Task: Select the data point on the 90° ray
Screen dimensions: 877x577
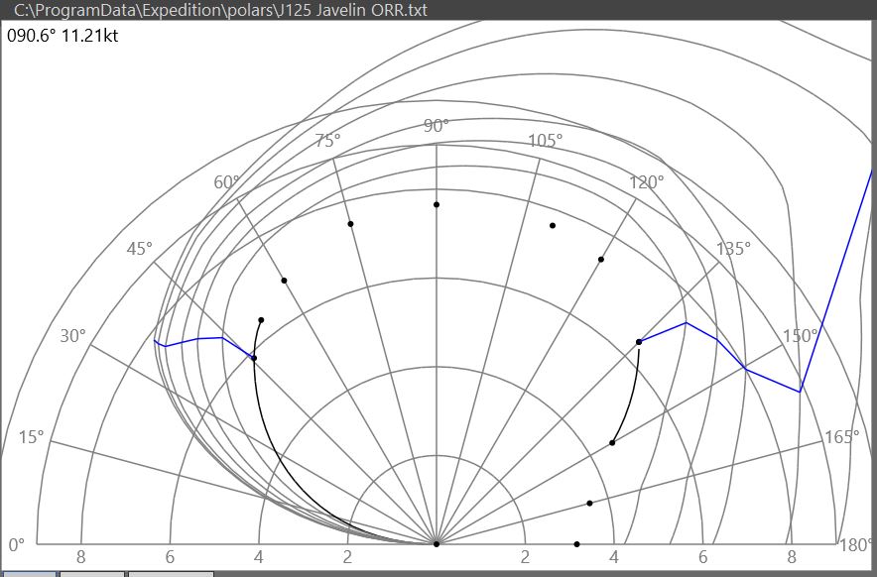Action: pos(437,204)
